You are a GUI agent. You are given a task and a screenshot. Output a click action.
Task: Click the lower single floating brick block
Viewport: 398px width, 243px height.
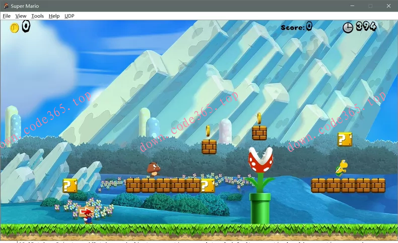point(209,147)
